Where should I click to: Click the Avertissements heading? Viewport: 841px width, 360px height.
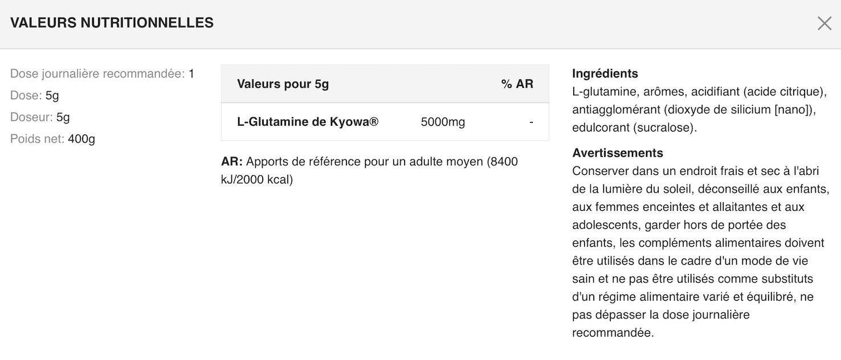point(618,153)
